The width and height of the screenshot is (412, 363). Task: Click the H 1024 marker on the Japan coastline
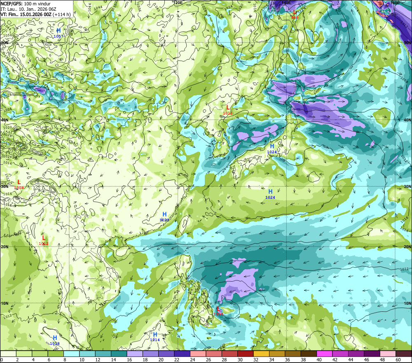pos(272,149)
